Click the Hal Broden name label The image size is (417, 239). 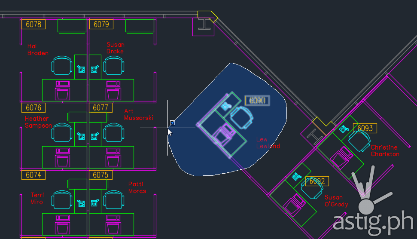(x=38, y=50)
